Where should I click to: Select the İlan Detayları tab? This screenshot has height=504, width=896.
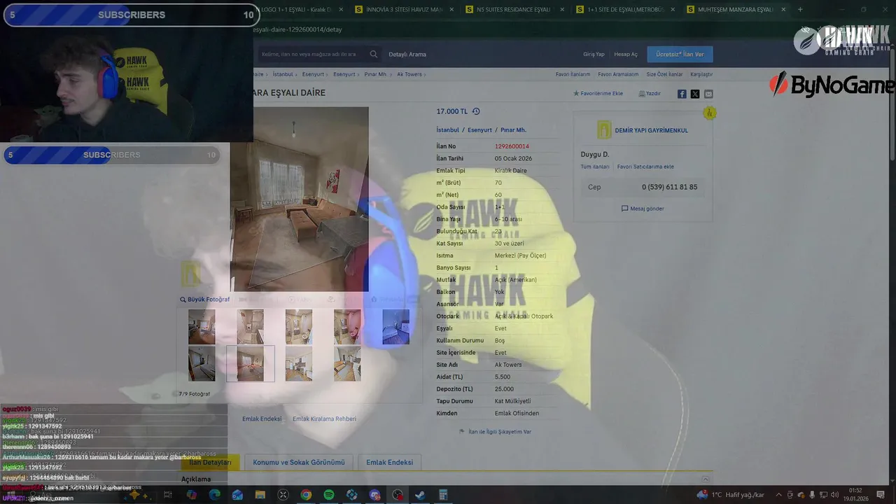tap(210, 463)
